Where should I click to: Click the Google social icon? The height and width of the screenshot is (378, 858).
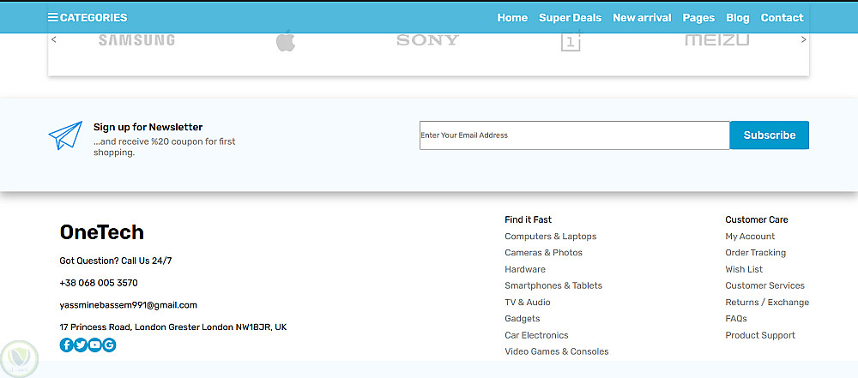(x=109, y=345)
